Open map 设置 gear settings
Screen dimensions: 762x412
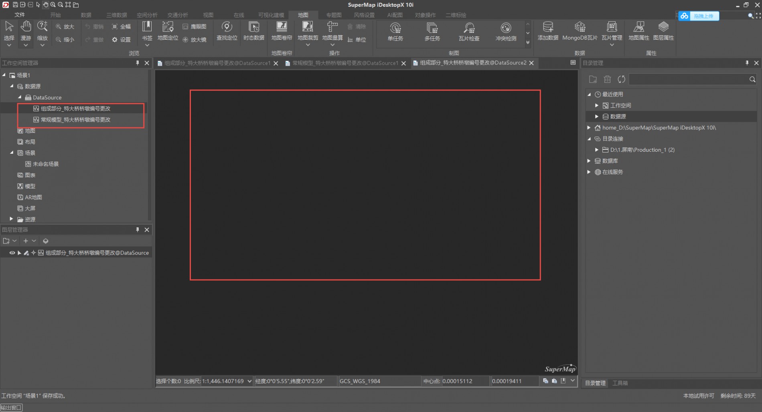coord(121,40)
